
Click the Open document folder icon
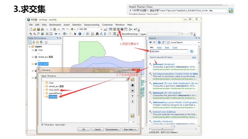tap(35, 29)
